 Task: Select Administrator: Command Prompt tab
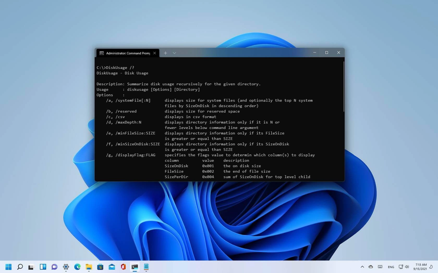pyautogui.click(x=128, y=53)
